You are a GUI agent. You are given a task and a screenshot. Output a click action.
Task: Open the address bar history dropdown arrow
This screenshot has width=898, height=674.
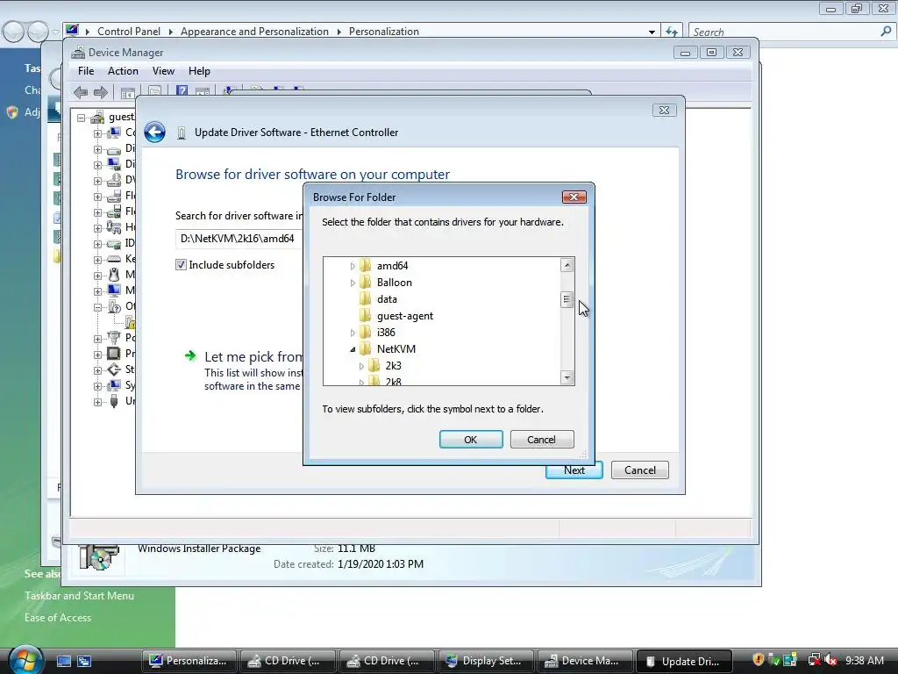(652, 32)
